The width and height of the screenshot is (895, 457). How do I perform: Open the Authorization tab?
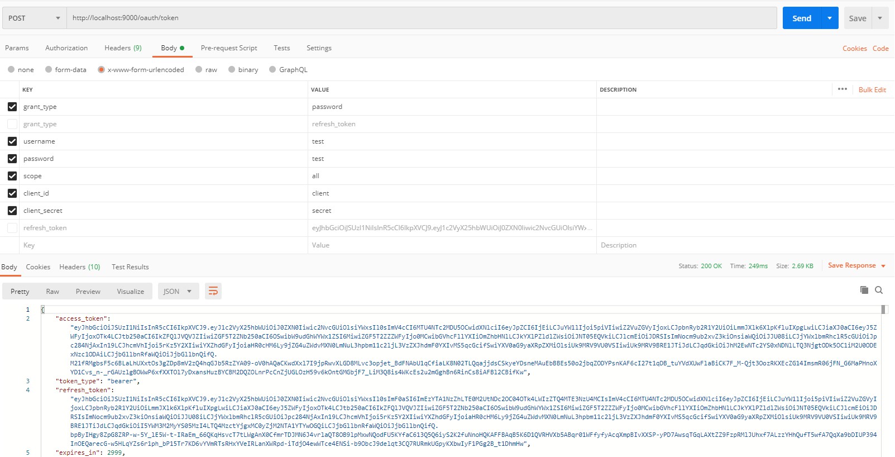click(66, 48)
